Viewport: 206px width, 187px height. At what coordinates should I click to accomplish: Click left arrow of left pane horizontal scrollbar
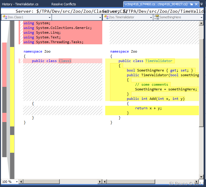pyautogui.click(x=22, y=181)
